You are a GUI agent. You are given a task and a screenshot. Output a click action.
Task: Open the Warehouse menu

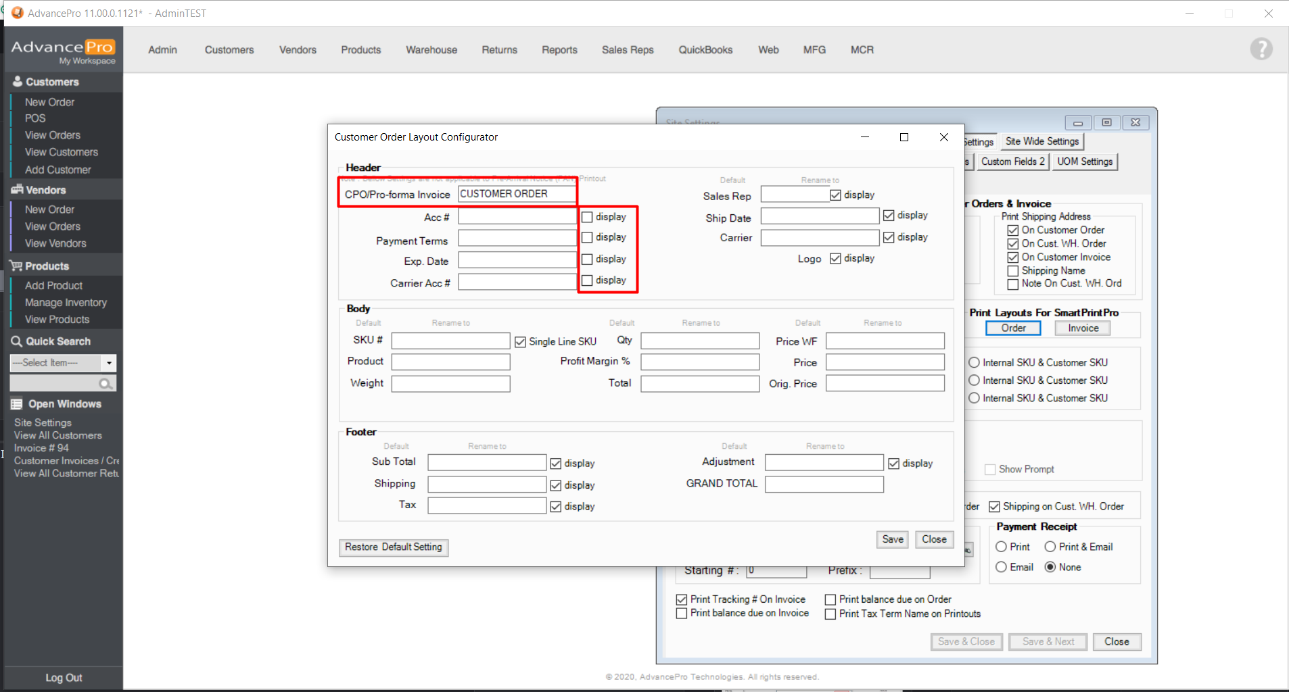(x=431, y=50)
